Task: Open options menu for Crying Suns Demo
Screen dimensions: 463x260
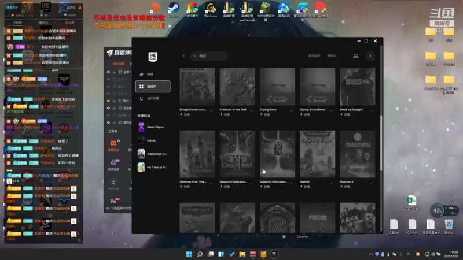Action: tap(331, 110)
